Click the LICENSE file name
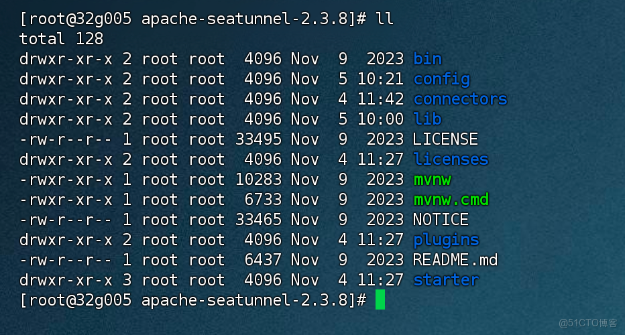The width and height of the screenshot is (625, 335). click(445, 139)
